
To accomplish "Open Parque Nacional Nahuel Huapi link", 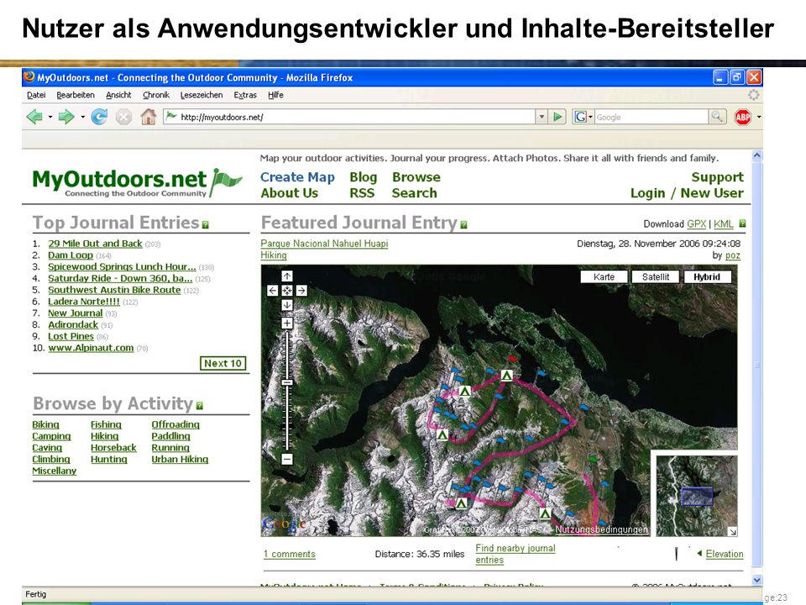I will (324, 244).
